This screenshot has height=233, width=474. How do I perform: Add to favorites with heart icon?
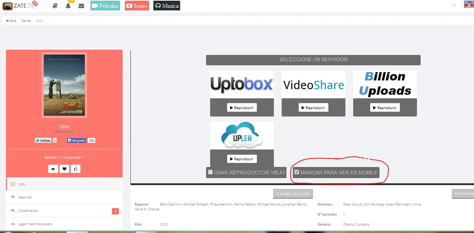tap(64, 169)
